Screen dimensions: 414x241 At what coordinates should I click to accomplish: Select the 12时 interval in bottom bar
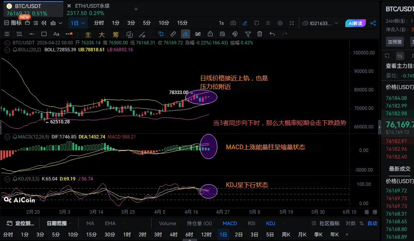point(206,234)
